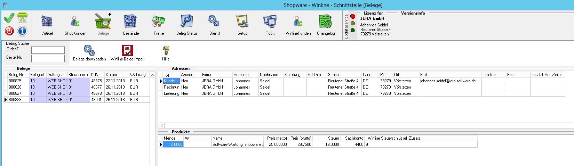Screen dimensions: 574x166
Task: Open the Dienst settings
Action: [214, 25]
